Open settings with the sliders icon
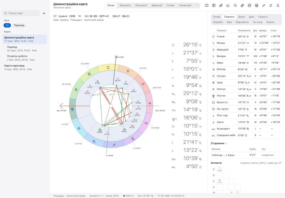The image size is (285, 198). [x=271, y=5]
